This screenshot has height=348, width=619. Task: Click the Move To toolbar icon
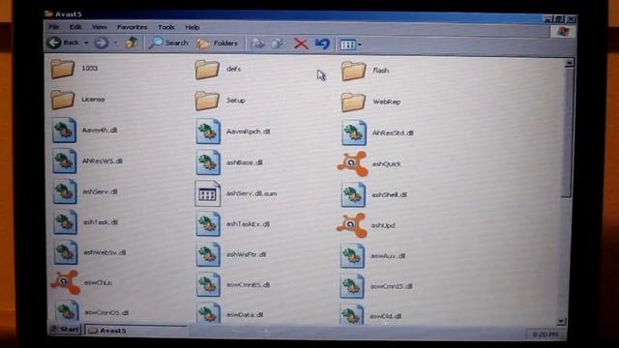point(257,43)
